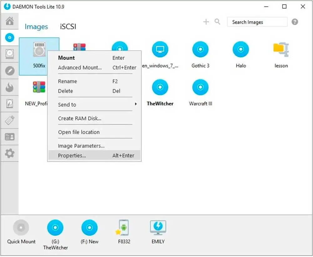
Task: Maximize the DAEMON Tools window
Action: (284, 7)
